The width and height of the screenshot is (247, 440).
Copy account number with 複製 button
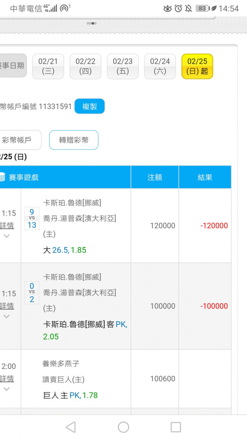(x=89, y=106)
